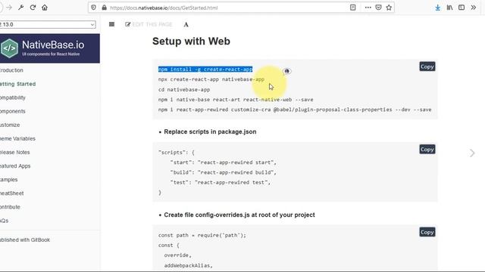Go to next page arrow
This screenshot has height=272, width=485.
(472, 153)
